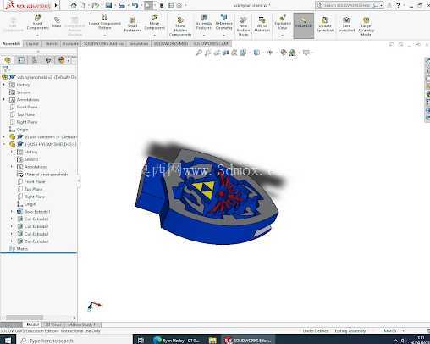Save the assembly with the Save icon
Image resolution: width=430 pixels, height=344 pixels.
click(108, 5)
